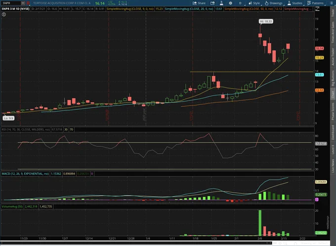Click the SNPR 3 M 1D [NYSE] chart label
The height and width of the screenshot is (246, 336).
pyautogui.click(x=15, y=9)
